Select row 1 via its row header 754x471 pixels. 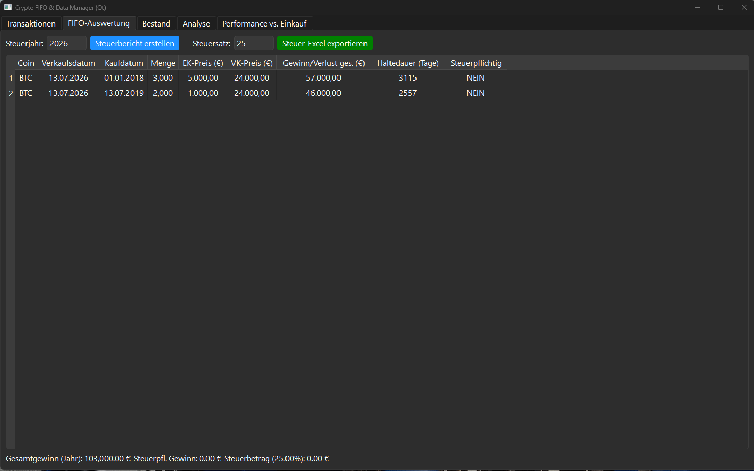pos(11,78)
